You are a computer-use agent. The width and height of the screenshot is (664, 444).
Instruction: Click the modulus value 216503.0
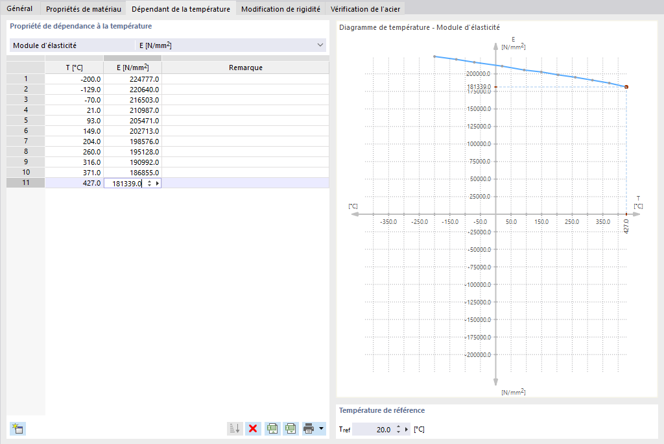click(132, 100)
